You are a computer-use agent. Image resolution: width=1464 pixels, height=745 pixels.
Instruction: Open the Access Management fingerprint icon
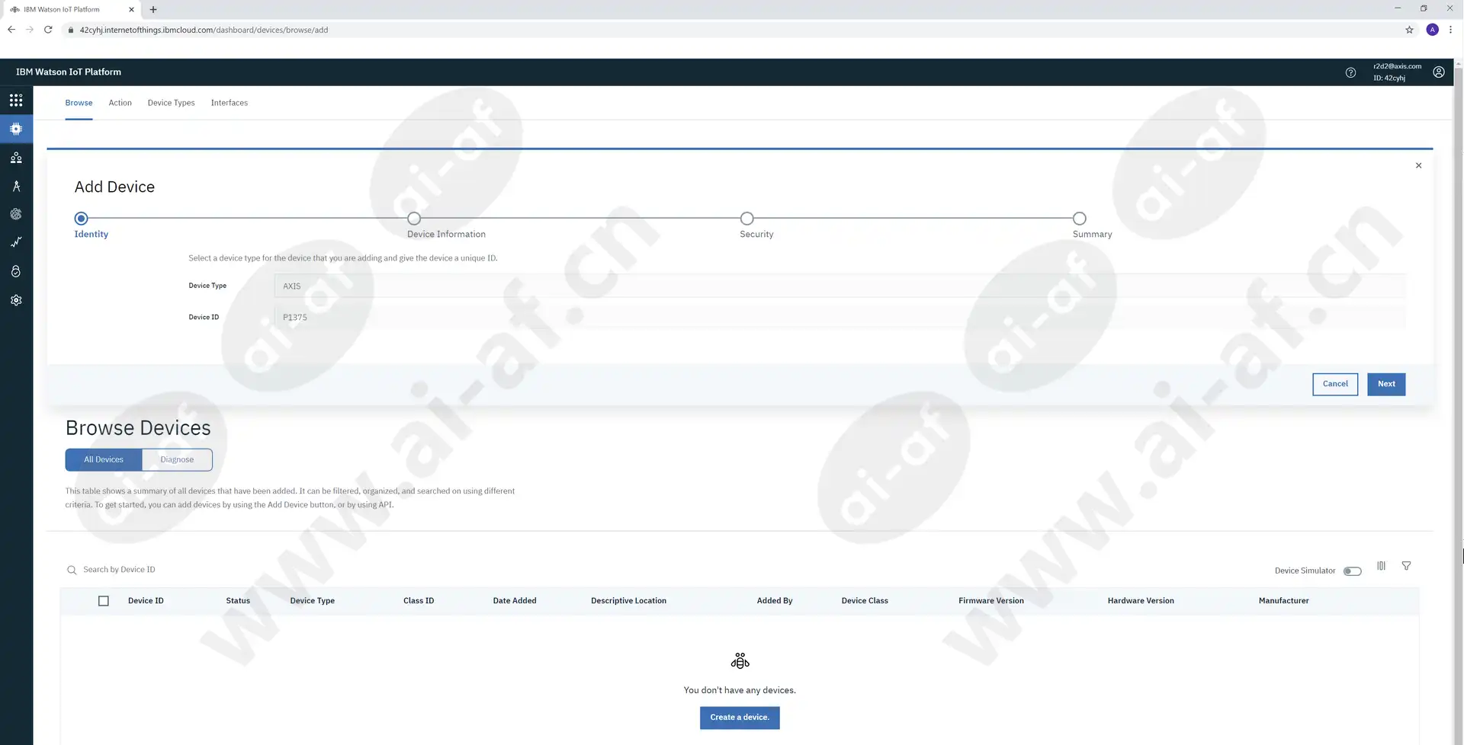16,214
